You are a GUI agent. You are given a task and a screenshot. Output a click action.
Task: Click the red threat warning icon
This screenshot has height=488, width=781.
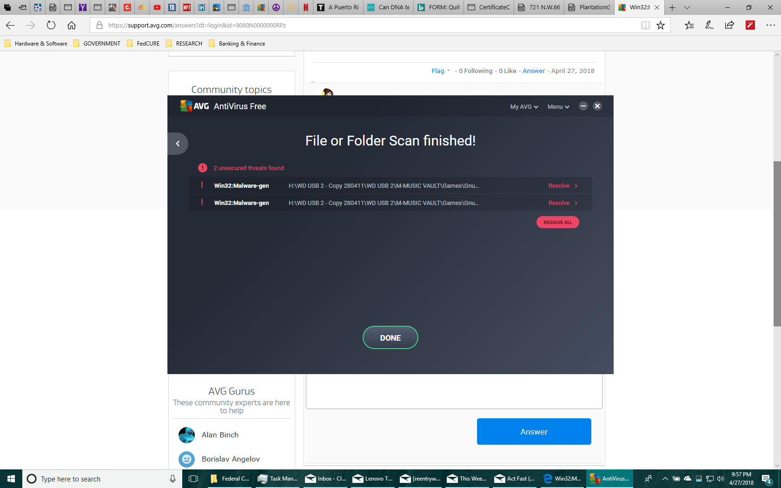(x=203, y=168)
